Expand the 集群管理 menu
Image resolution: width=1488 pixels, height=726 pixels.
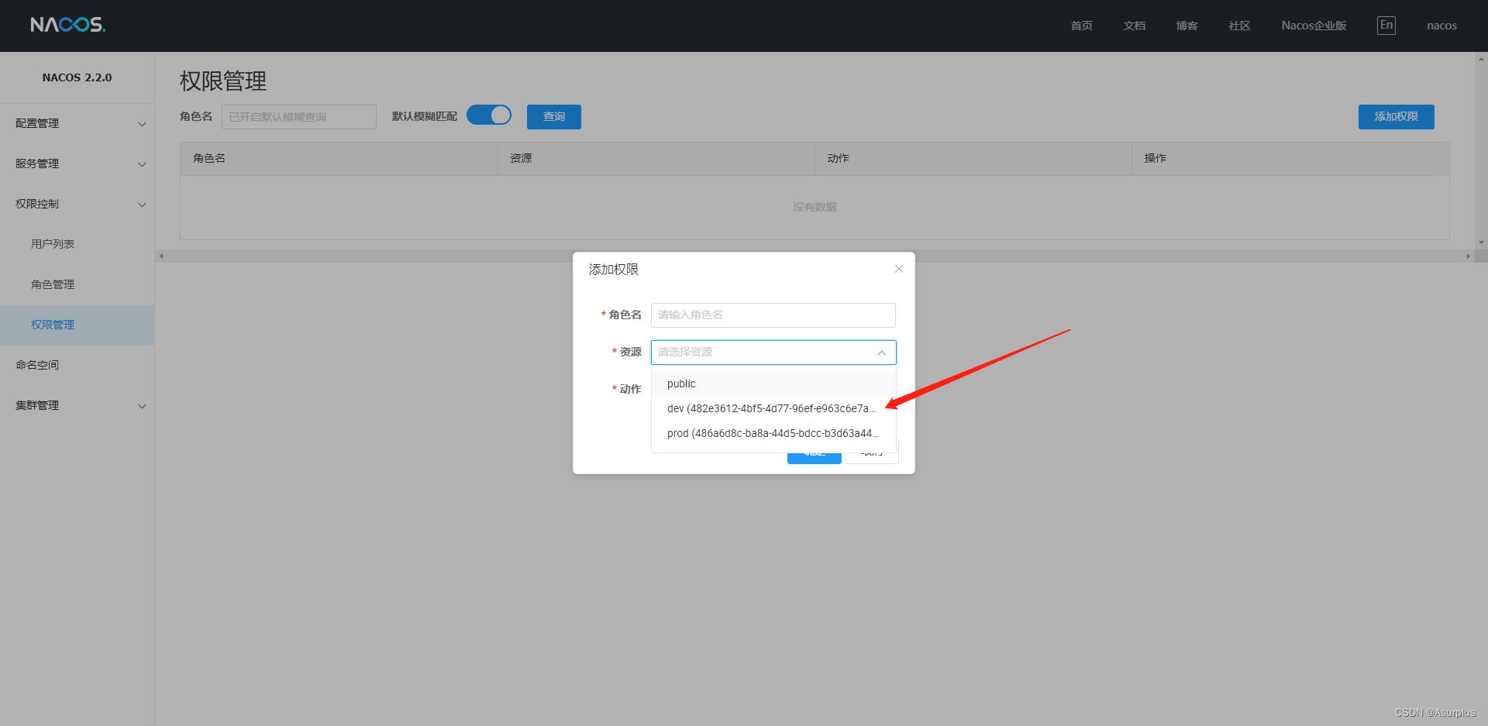(x=77, y=405)
